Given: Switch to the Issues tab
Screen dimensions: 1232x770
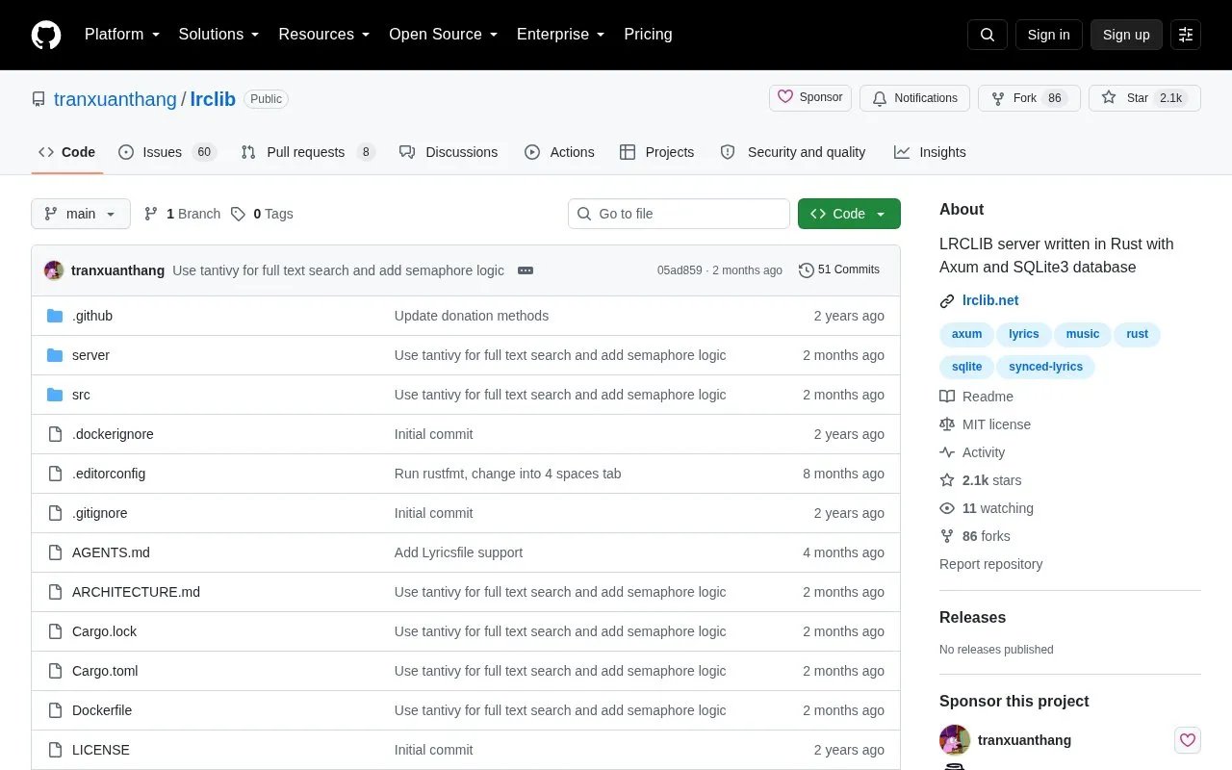Looking at the screenshot, I should [x=167, y=152].
